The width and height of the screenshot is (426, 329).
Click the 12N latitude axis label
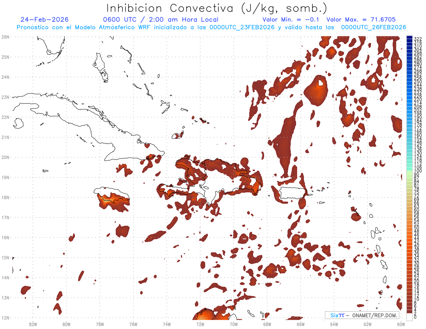[5, 318]
